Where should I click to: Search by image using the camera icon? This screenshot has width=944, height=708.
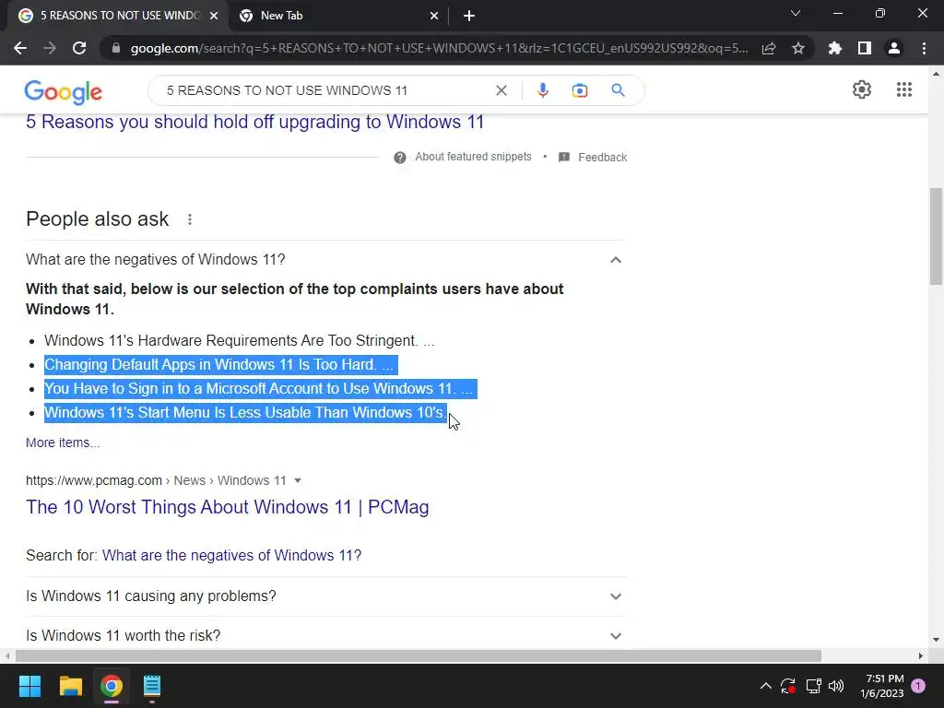(x=580, y=90)
